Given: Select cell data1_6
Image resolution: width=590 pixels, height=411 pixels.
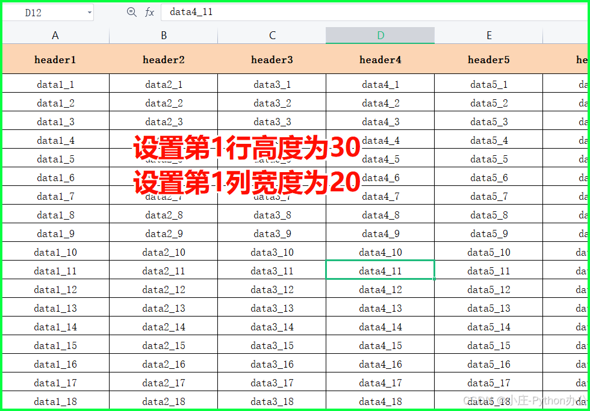Looking at the screenshot, I should tap(55, 177).
